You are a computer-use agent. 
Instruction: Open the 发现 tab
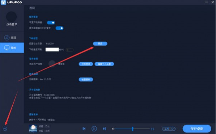tap(12, 38)
